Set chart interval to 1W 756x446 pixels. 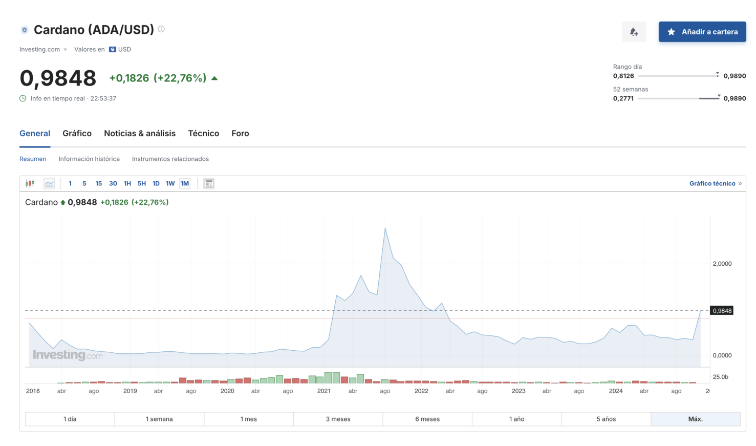(x=170, y=183)
